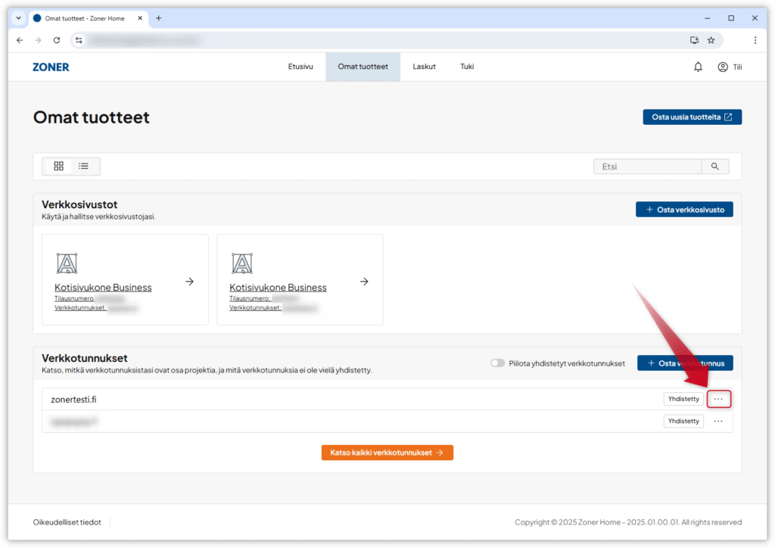Open the notifications bell
This screenshot has height=548, width=775.
(698, 67)
